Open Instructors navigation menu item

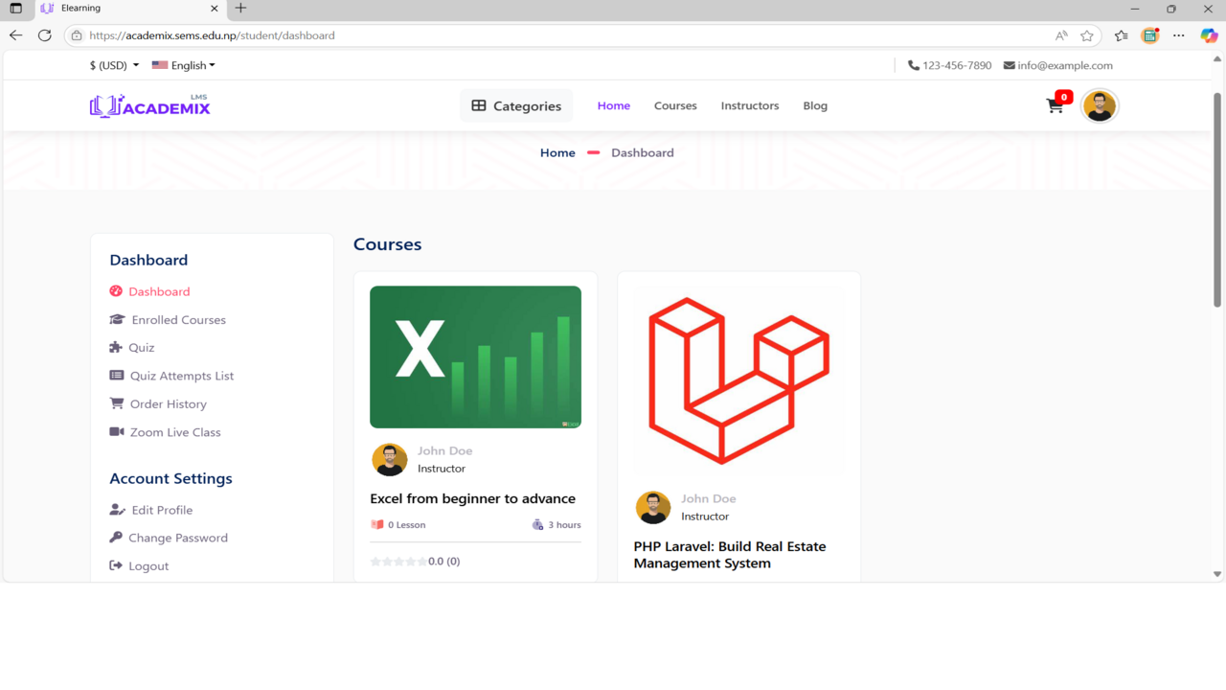(750, 106)
